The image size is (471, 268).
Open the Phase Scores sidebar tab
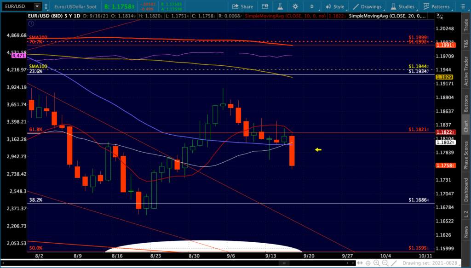466,155
